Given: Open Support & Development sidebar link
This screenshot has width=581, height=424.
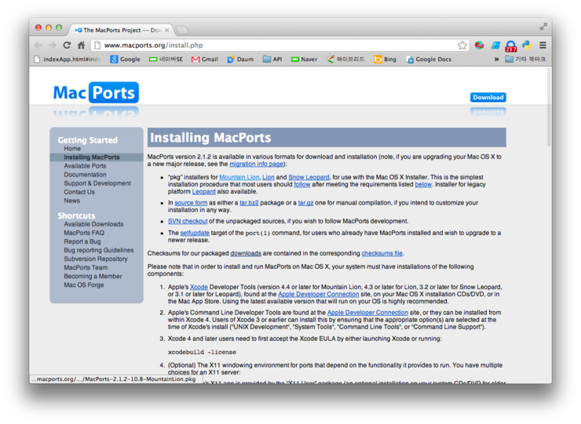Looking at the screenshot, I should tap(97, 183).
